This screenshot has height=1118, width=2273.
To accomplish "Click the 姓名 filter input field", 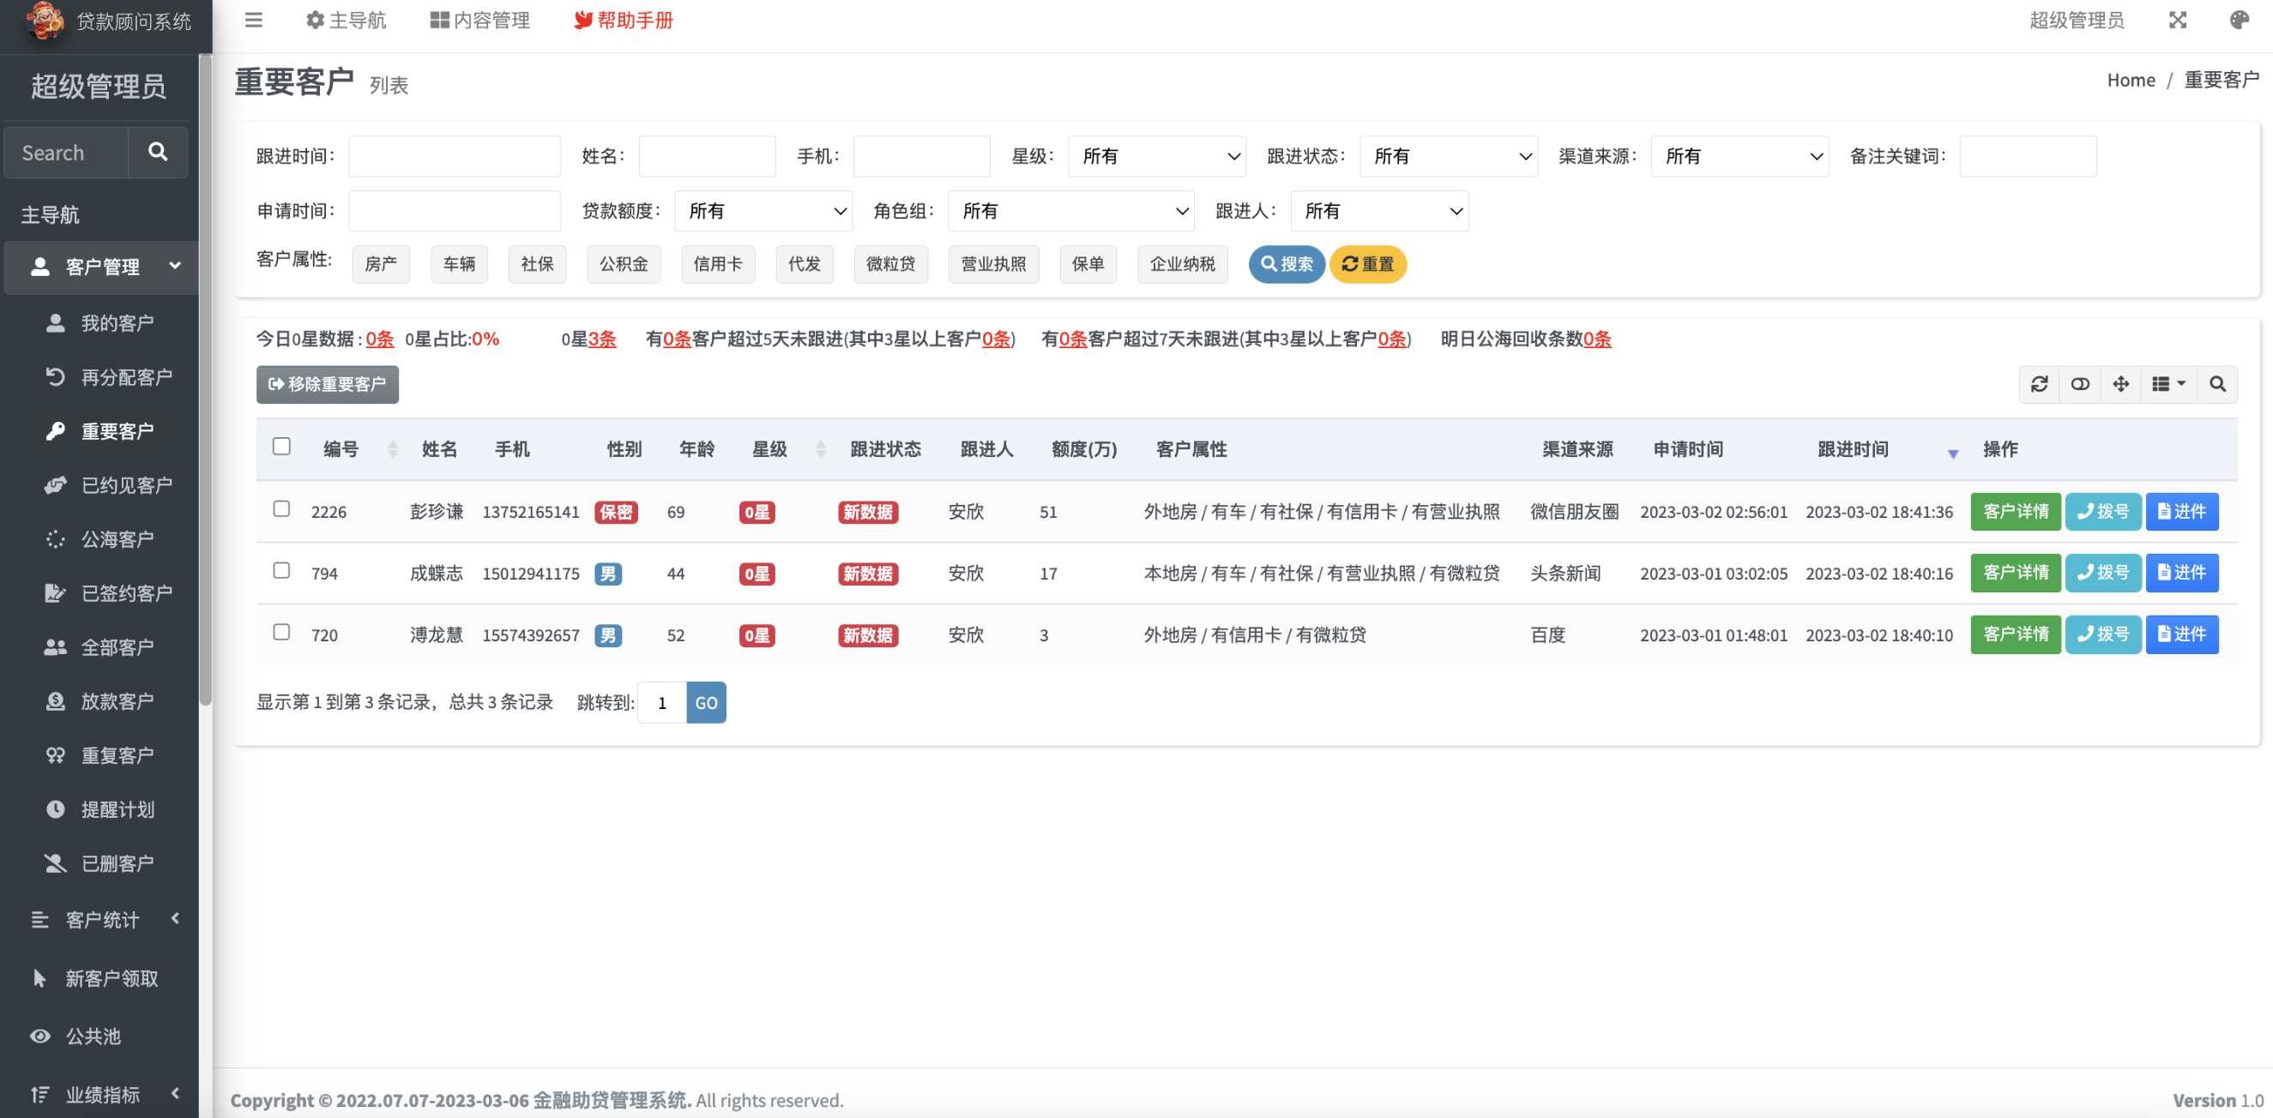I will [707, 156].
